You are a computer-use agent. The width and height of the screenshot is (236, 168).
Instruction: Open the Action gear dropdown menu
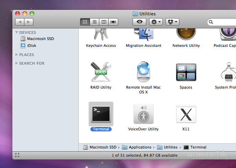click(x=156, y=22)
